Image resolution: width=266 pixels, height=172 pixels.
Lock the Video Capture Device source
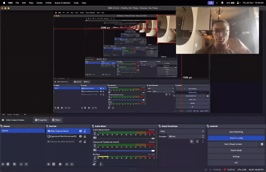point(85,131)
